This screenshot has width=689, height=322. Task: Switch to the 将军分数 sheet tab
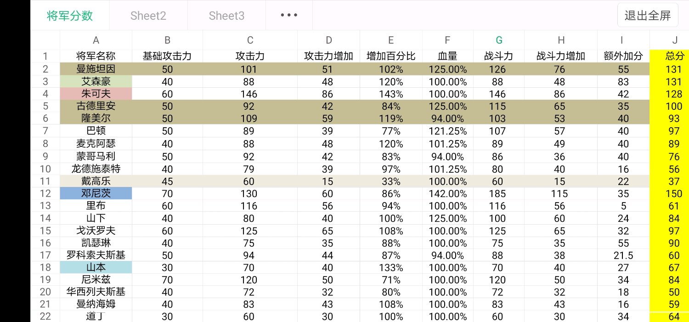pos(70,16)
